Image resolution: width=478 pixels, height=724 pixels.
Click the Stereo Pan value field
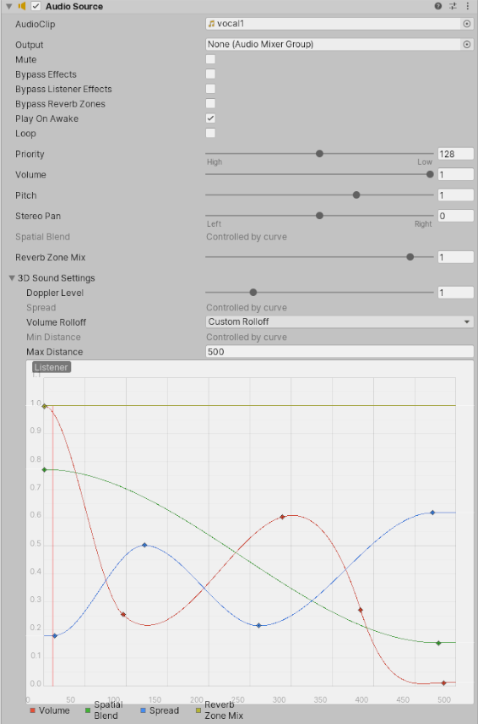[x=455, y=216]
